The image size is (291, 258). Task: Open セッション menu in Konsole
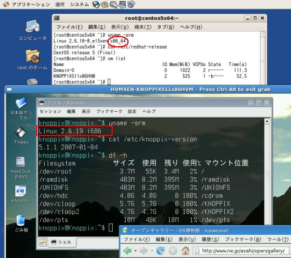[50, 111]
